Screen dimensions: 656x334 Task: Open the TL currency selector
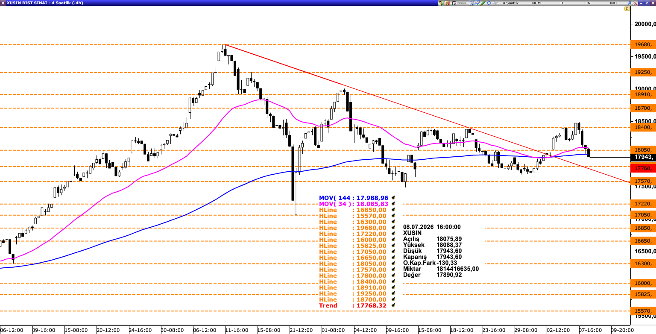[x=562, y=3]
